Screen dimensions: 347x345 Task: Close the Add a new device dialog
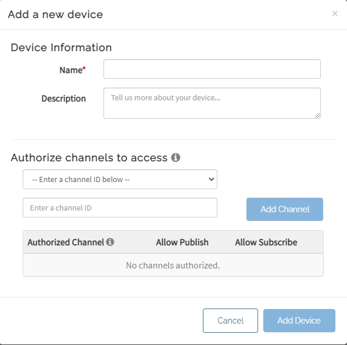tap(335, 13)
